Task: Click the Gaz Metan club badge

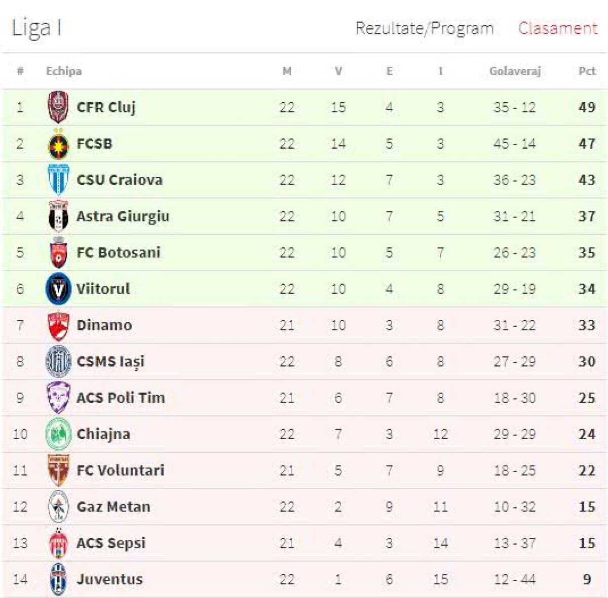Action: tap(59, 506)
